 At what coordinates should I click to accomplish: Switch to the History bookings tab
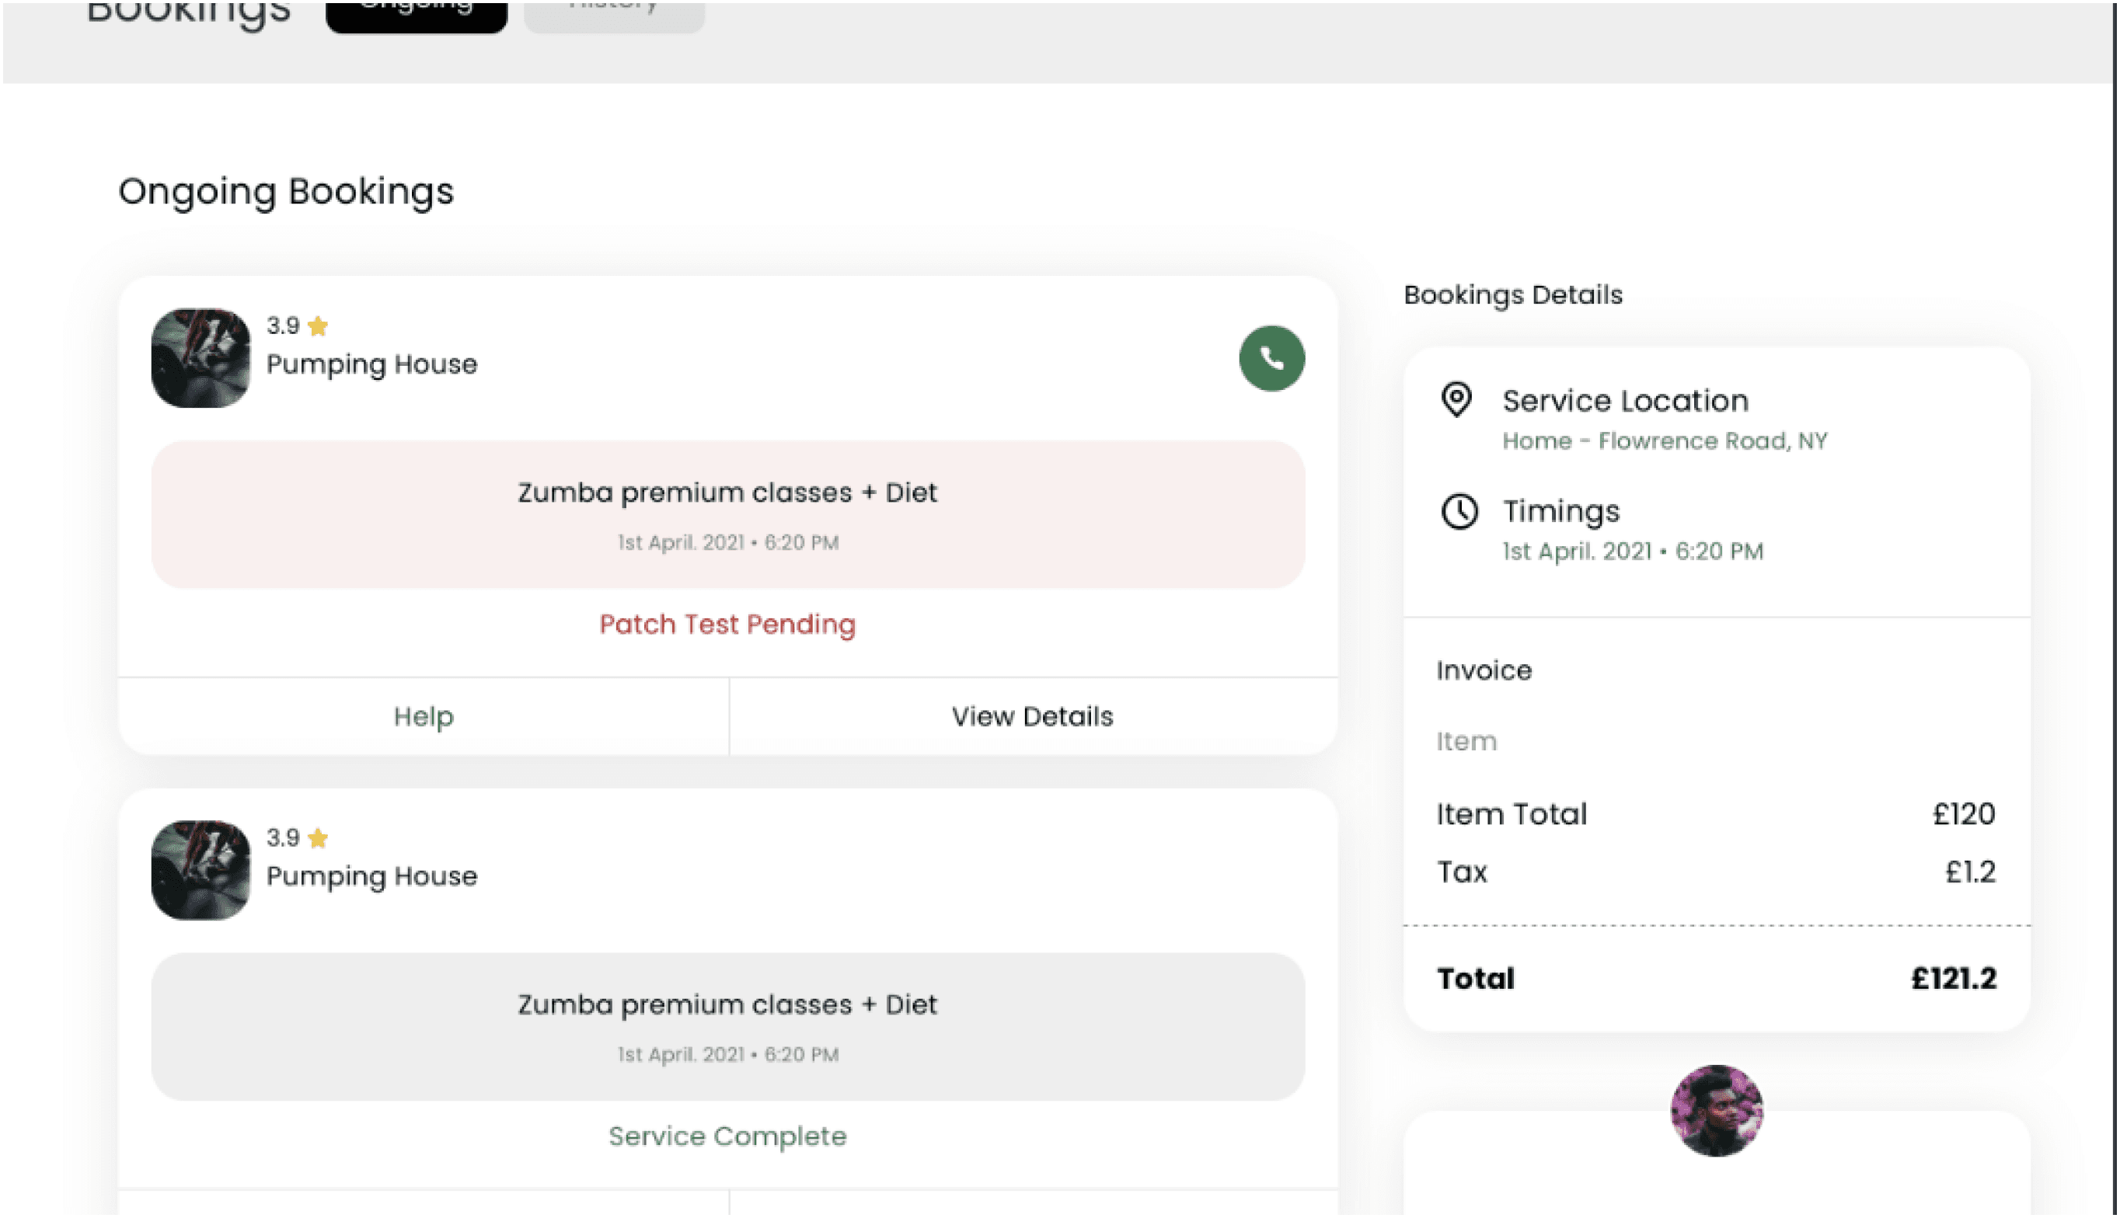click(x=613, y=15)
